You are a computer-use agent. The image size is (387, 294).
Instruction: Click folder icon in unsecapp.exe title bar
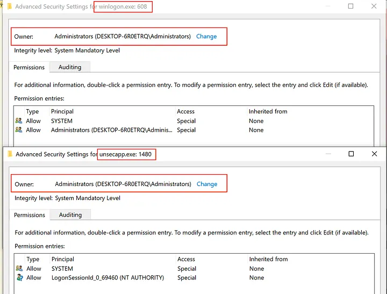(x=9, y=154)
